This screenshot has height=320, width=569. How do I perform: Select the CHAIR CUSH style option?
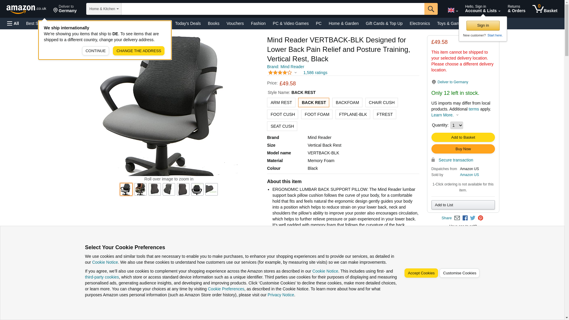click(x=381, y=103)
